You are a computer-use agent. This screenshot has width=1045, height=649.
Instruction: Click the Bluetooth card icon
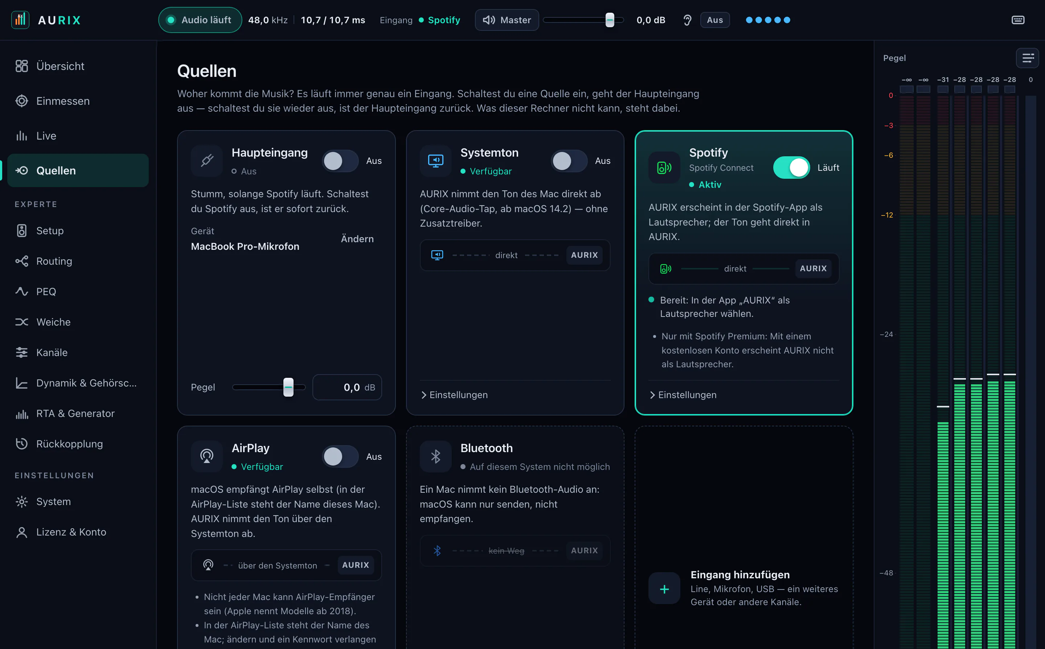[435, 456]
